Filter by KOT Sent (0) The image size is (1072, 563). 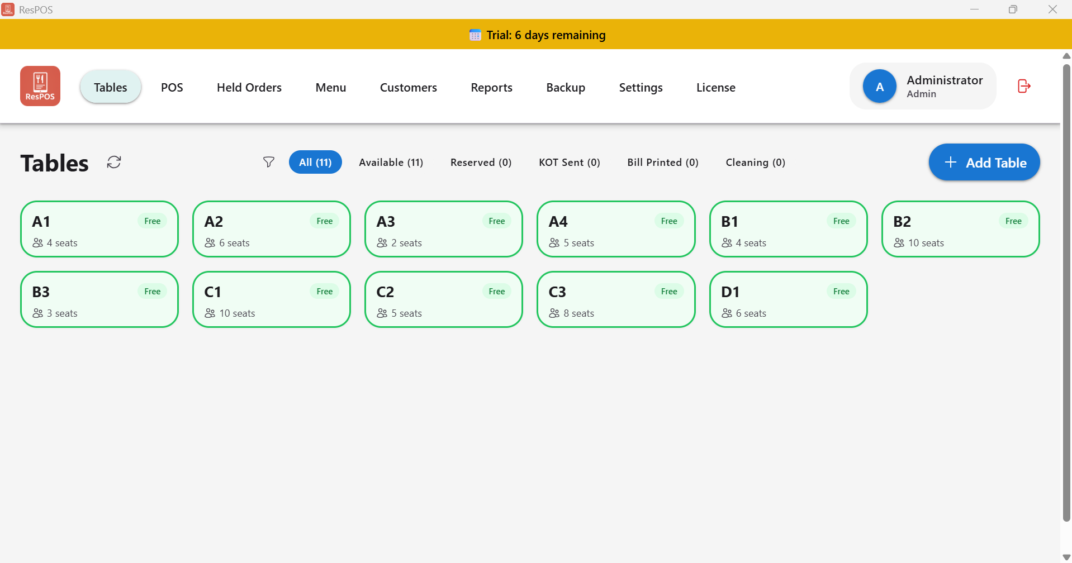coord(570,162)
